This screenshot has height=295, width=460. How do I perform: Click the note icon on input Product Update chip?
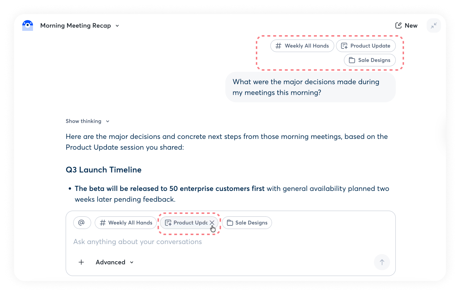pos(168,223)
